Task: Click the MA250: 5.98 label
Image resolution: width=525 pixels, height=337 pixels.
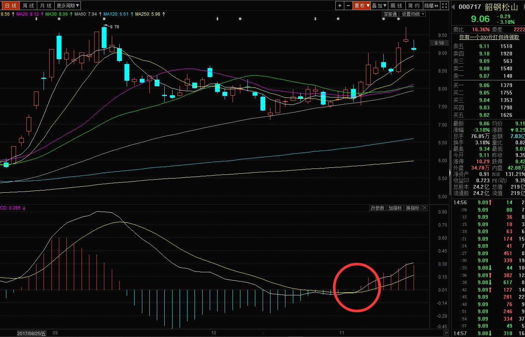Action: 148,14
